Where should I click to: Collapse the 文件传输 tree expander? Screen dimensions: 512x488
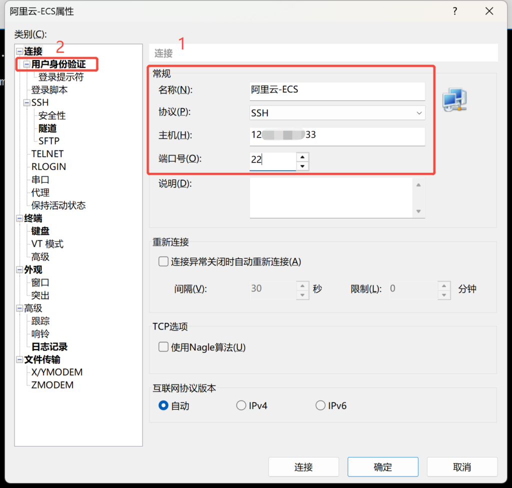tap(19, 360)
